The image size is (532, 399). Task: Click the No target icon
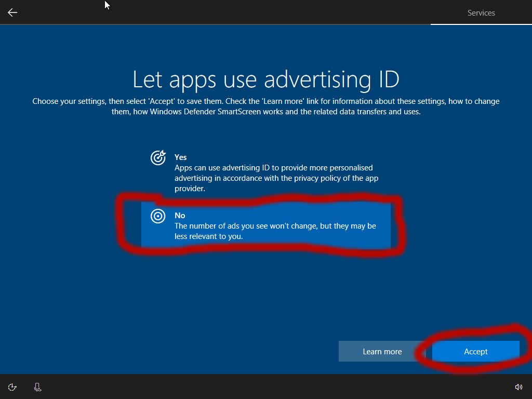[158, 216]
